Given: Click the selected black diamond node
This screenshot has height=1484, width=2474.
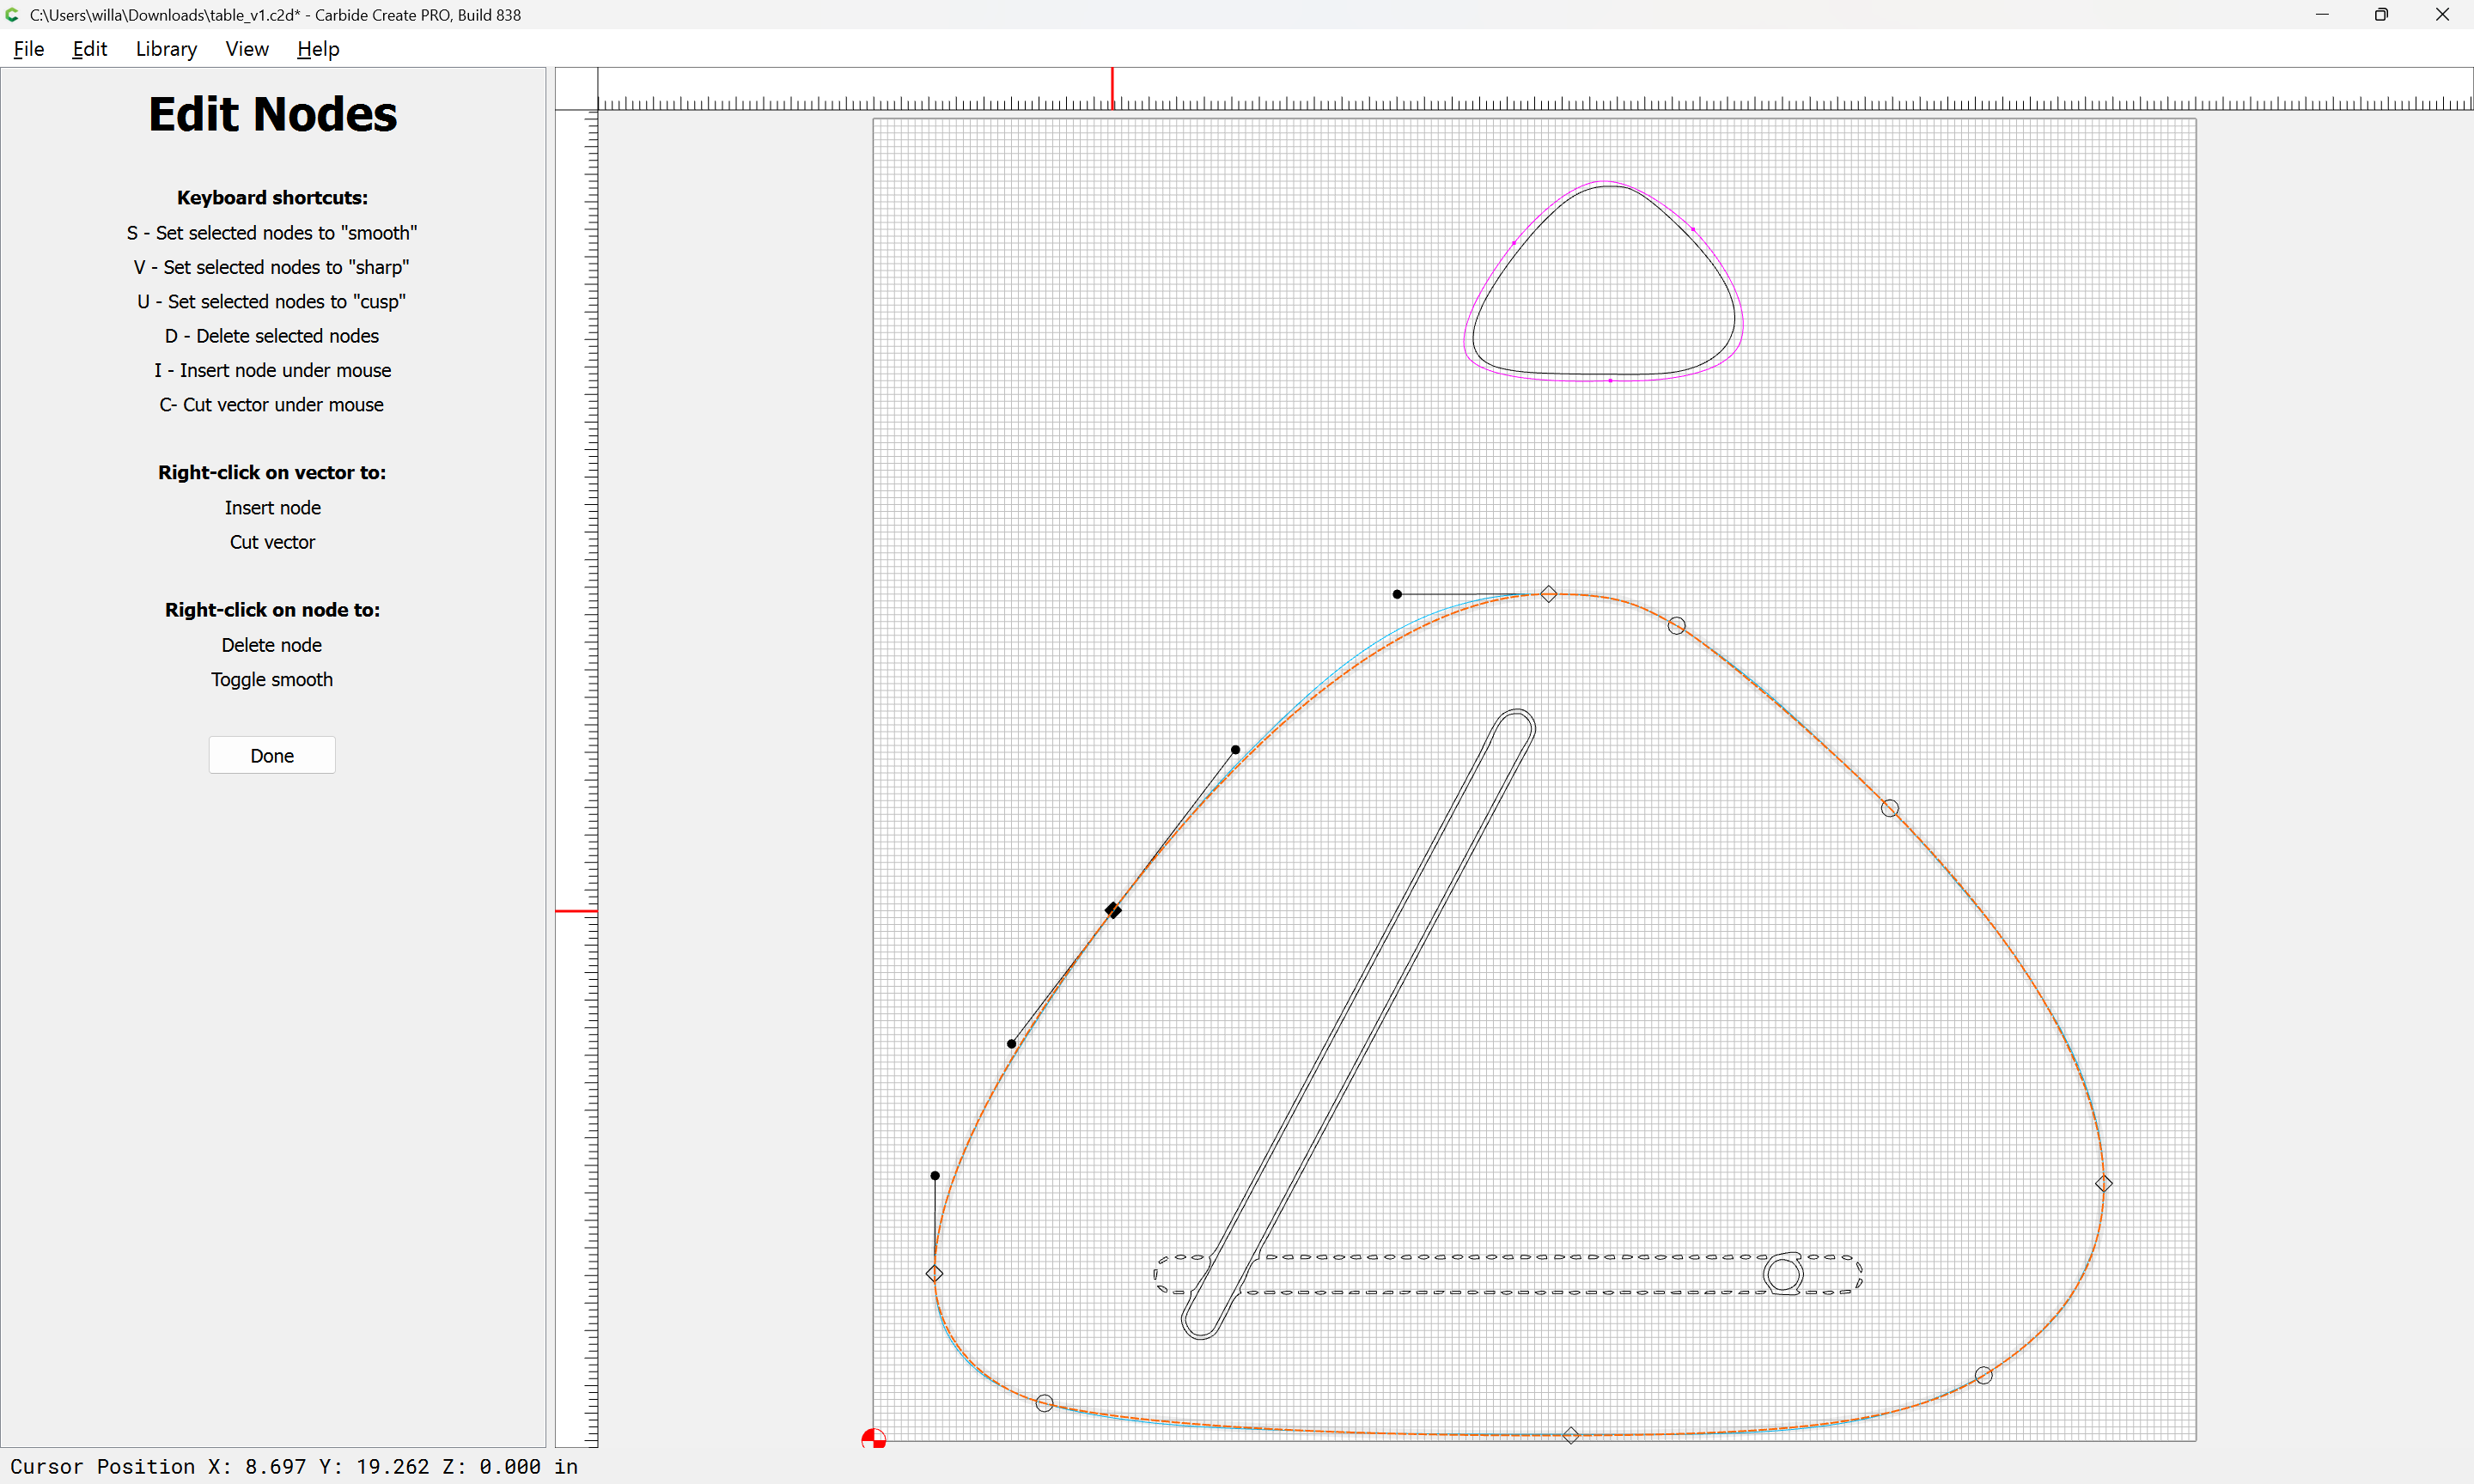Looking at the screenshot, I should (1113, 910).
